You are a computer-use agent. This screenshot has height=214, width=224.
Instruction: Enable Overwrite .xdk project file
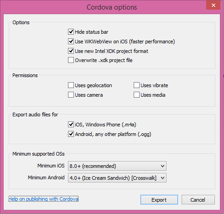click(x=71, y=60)
